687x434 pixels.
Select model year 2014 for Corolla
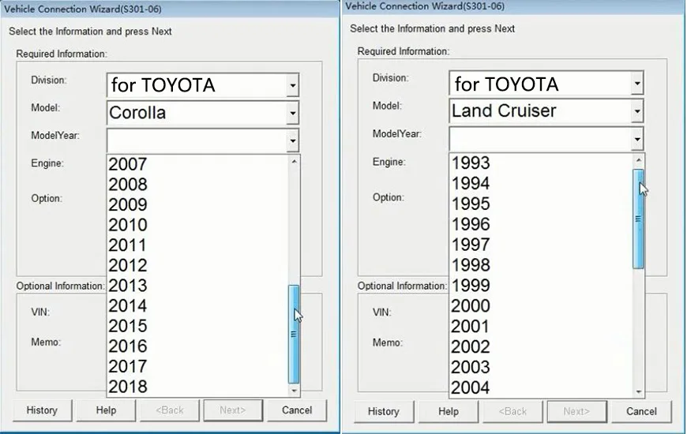(x=197, y=305)
